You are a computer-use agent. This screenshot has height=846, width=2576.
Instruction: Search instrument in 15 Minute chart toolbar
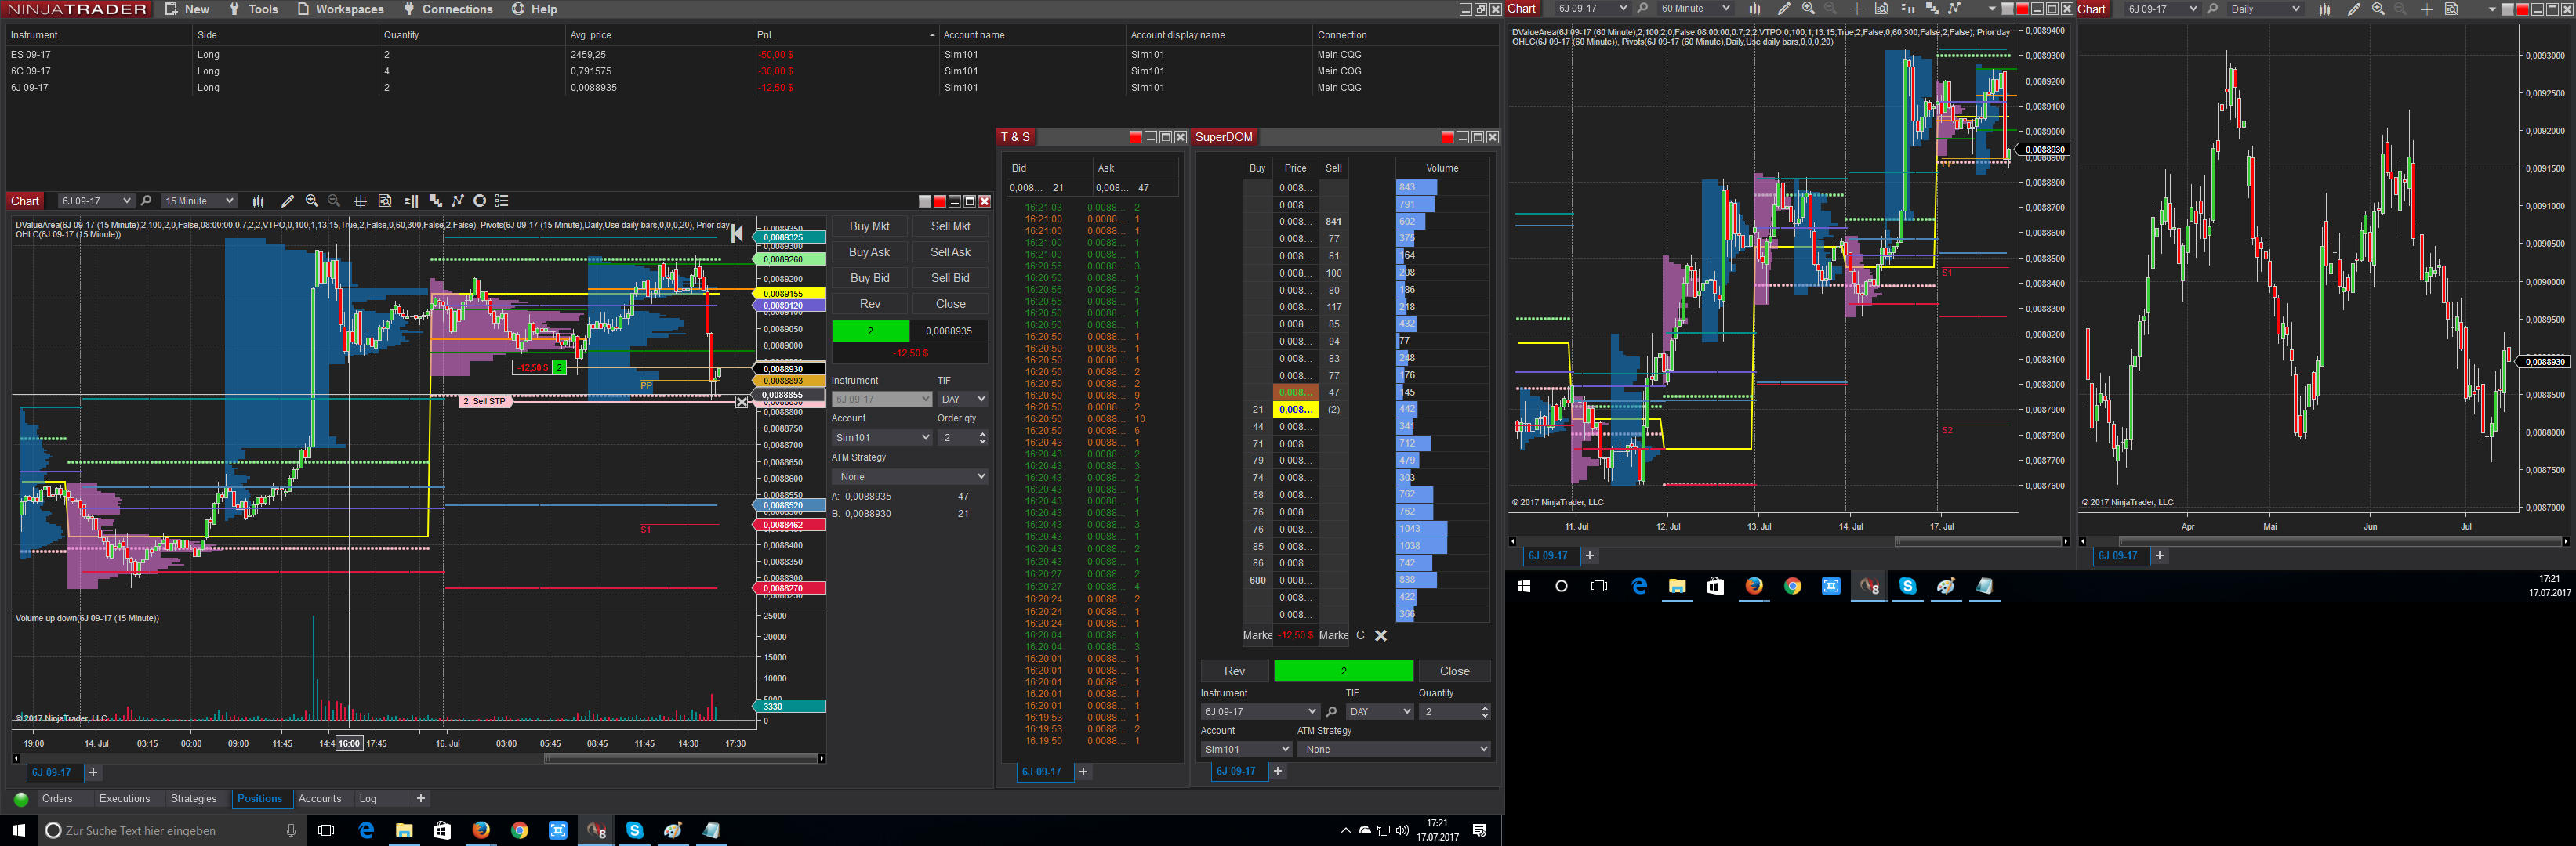(x=146, y=201)
